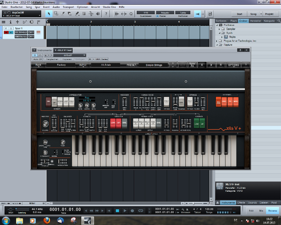Screen dimensions: 281x225
Task: Click play in the transport bar
Action: click(125, 211)
